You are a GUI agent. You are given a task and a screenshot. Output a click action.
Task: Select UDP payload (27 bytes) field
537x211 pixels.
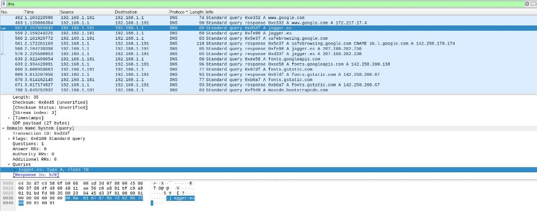[x=41, y=123]
